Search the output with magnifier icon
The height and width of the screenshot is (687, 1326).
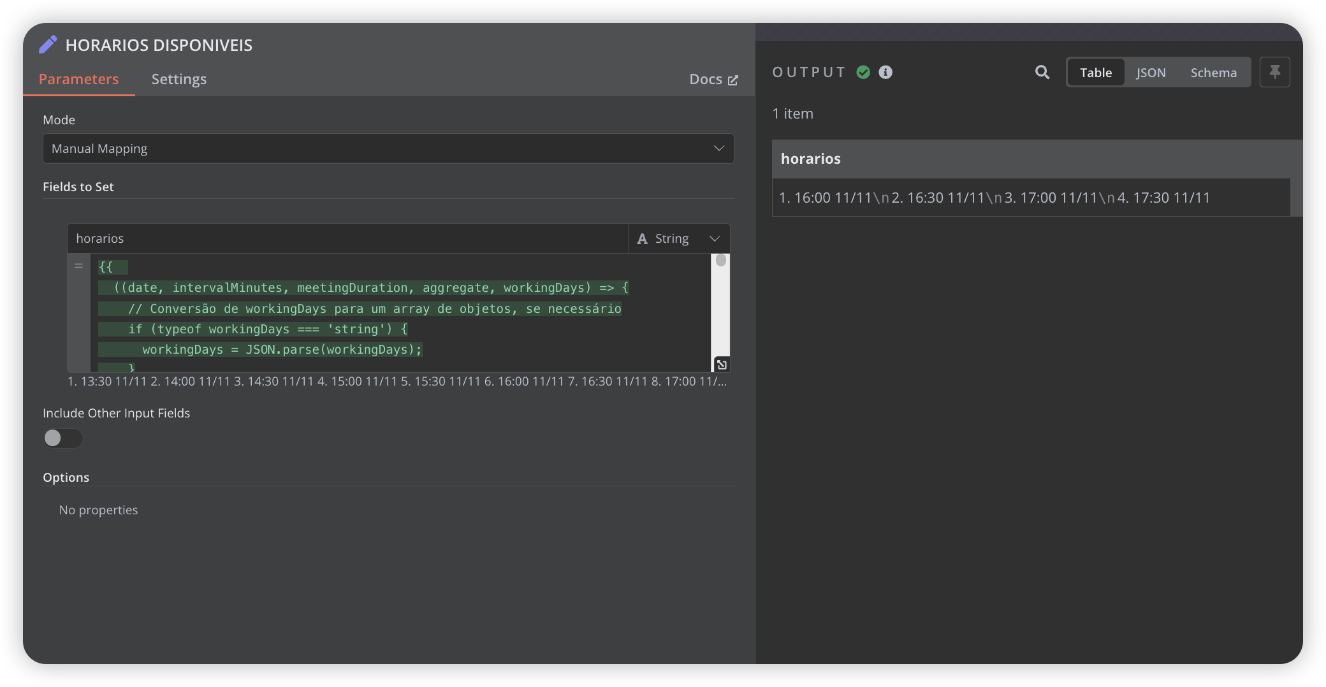tap(1042, 72)
